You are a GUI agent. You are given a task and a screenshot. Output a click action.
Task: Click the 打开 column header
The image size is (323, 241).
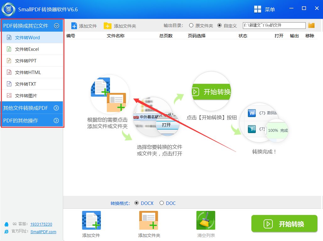coord(279,35)
